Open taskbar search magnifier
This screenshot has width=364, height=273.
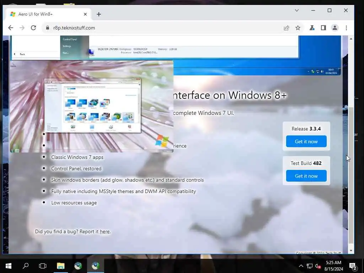click(26, 266)
